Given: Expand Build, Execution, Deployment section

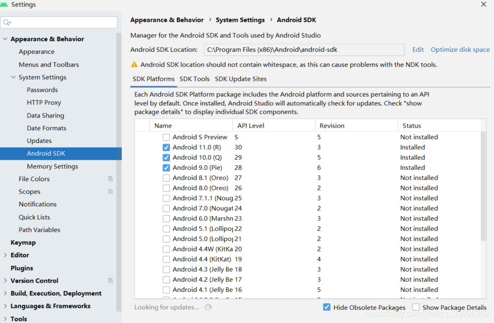Looking at the screenshot, I should click(x=5, y=293).
